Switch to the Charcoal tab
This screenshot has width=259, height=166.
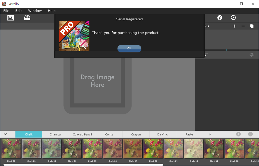(56, 134)
